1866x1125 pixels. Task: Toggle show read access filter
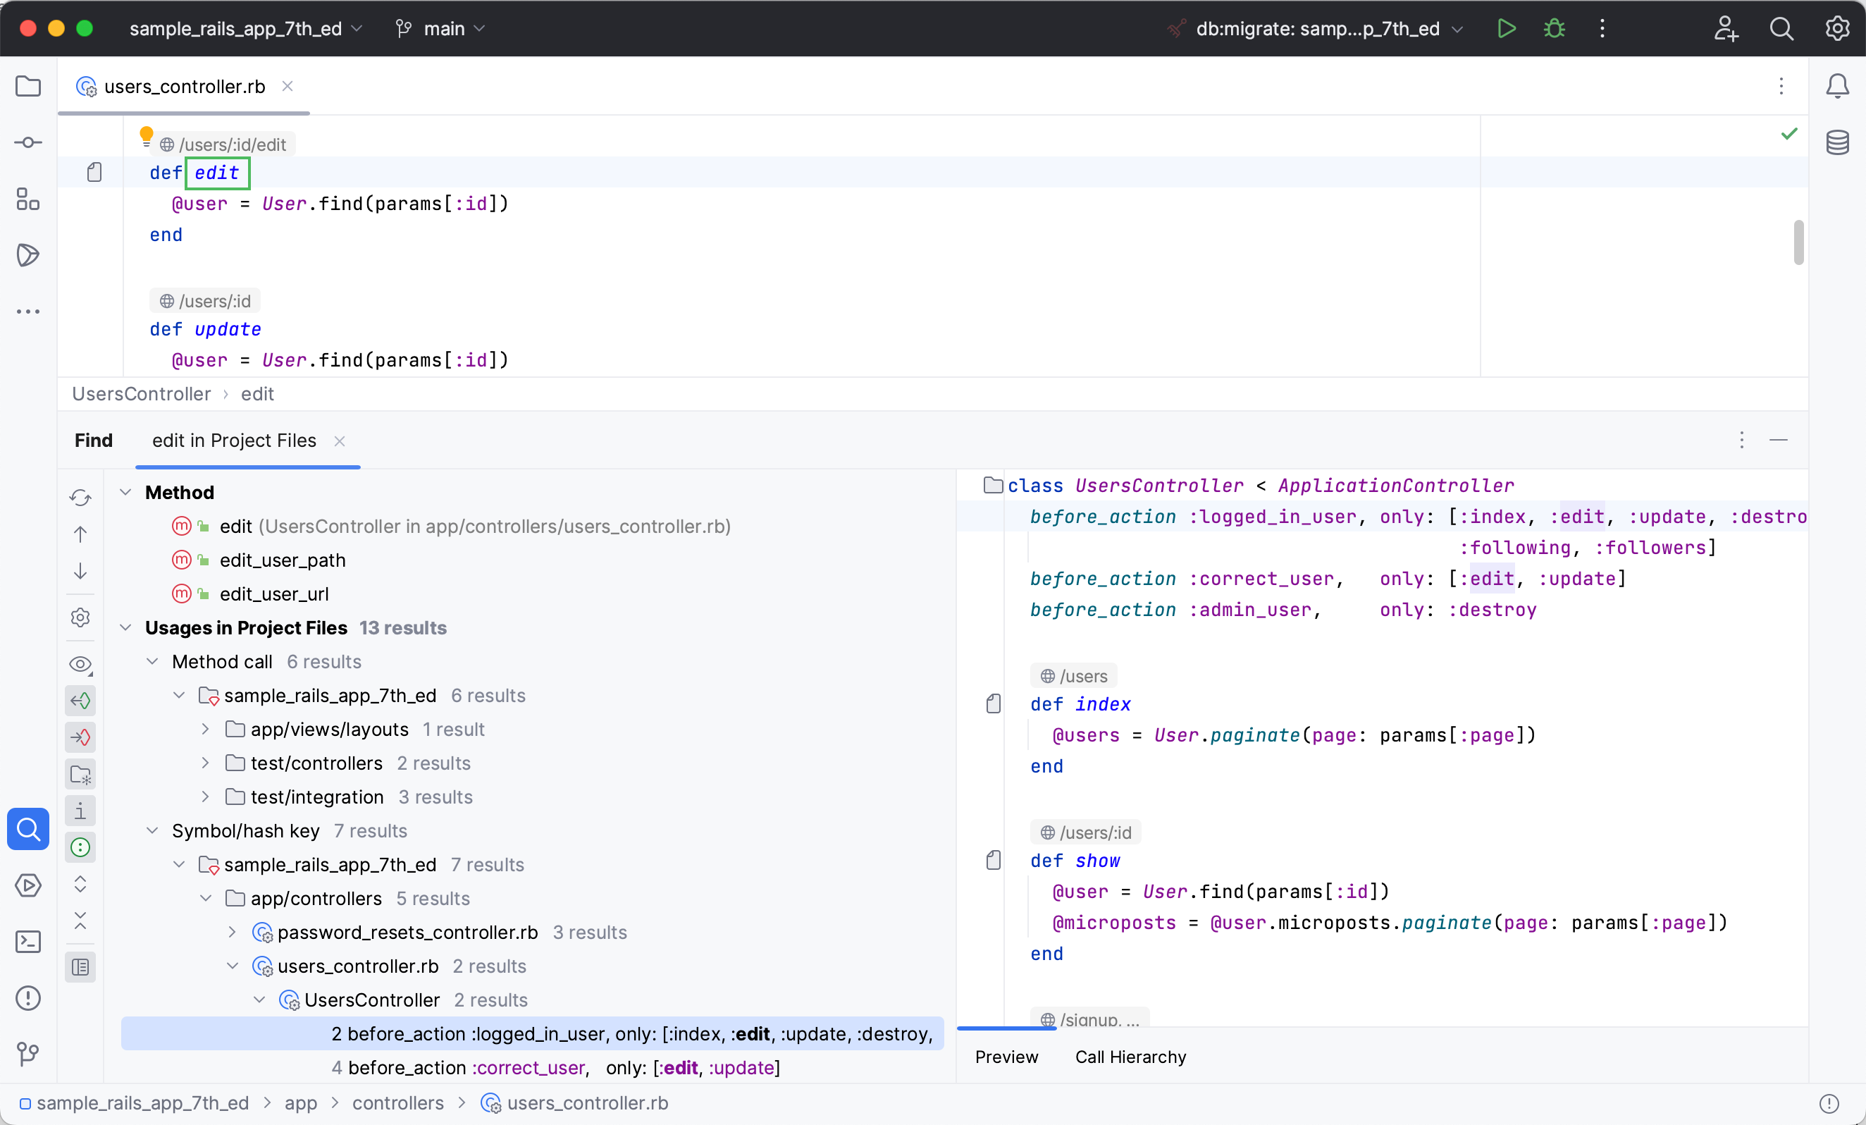pos(80,701)
